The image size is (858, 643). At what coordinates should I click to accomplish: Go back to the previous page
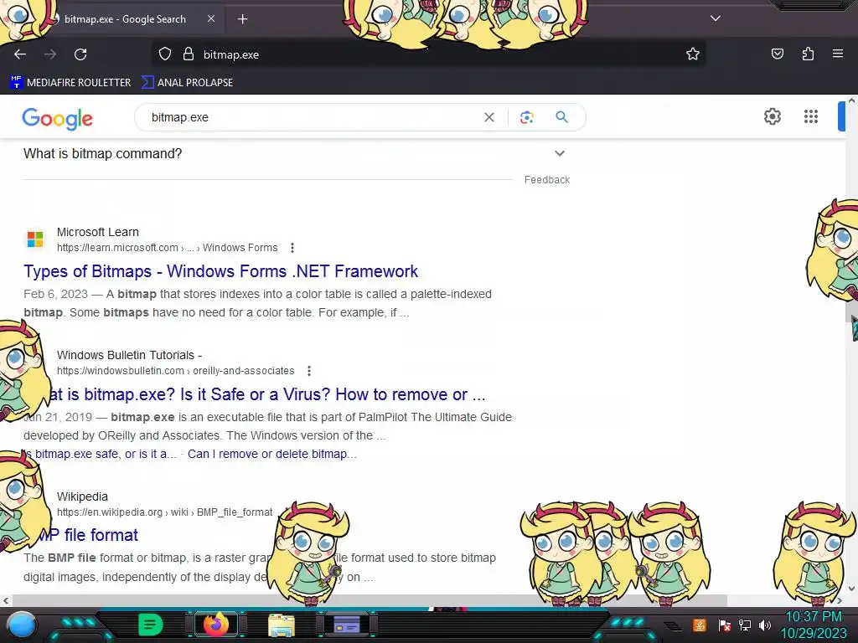pyautogui.click(x=20, y=54)
